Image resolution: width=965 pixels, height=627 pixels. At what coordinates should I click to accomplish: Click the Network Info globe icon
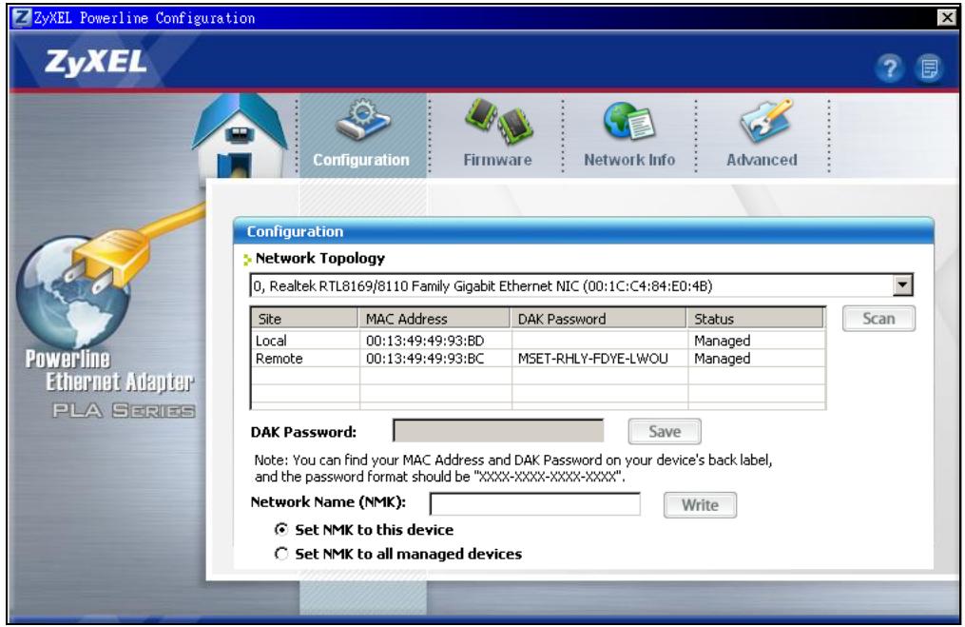(629, 121)
